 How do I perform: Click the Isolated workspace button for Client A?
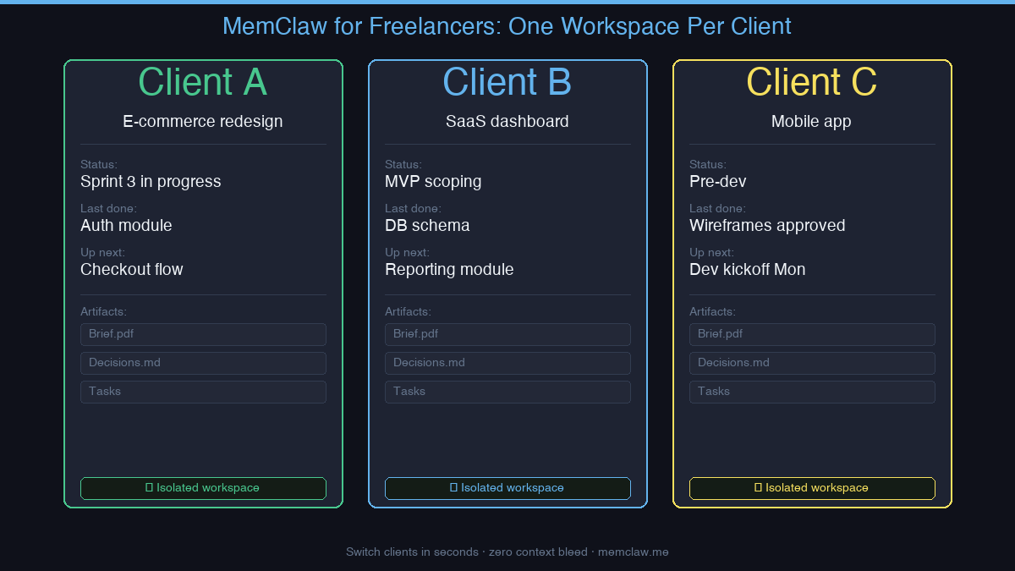pyautogui.click(x=203, y=488)
